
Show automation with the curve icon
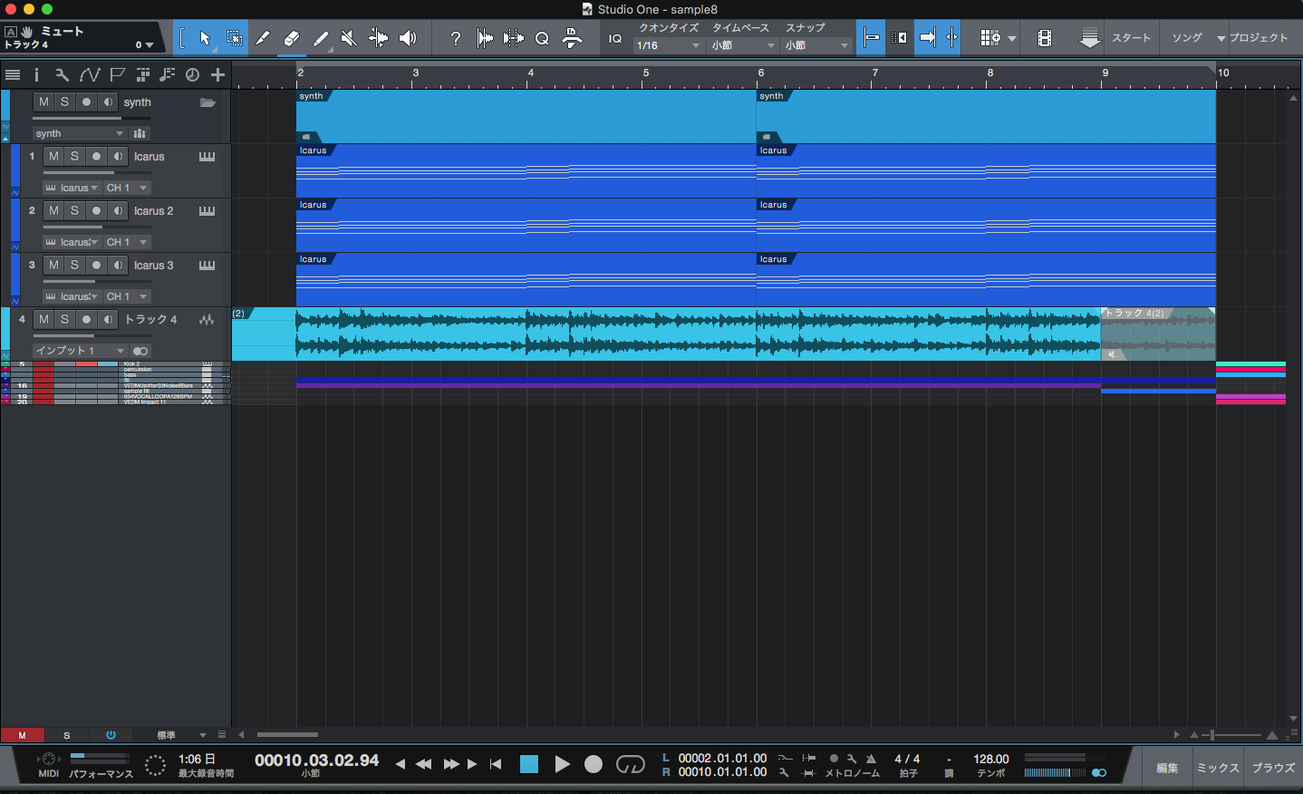click(x=90, y=74)
